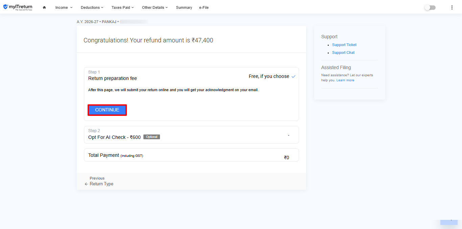Open the Taxes Paid dropdown

[123, 7]
